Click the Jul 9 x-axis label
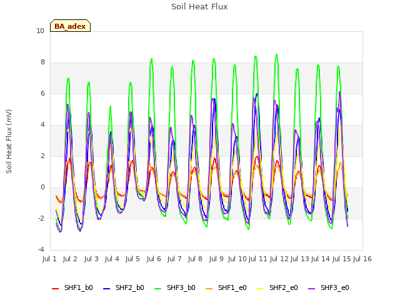Image resolution: width=400 pixels, height=300 pixels. coord(216,259)
